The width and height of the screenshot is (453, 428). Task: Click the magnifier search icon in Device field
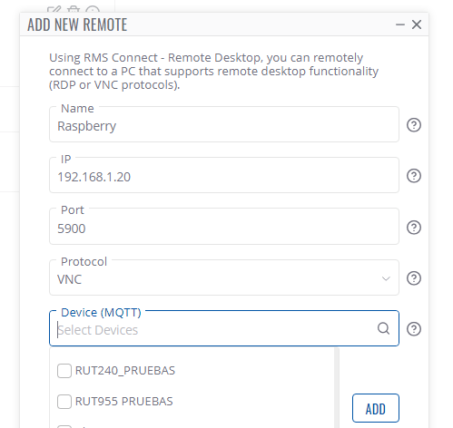(383, 328)
